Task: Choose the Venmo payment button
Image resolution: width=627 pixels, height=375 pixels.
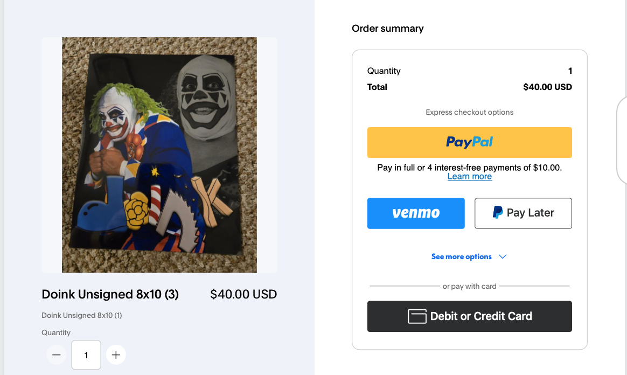Action: (x=416, y=213)
